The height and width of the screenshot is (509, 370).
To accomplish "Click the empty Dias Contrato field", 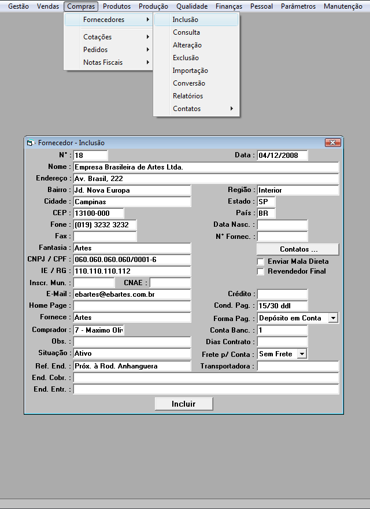I will [282, 342].
